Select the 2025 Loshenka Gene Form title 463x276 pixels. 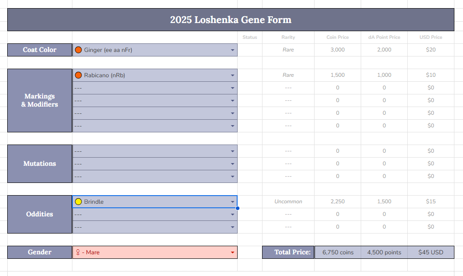pyautogui.click(x=231, y=20)
